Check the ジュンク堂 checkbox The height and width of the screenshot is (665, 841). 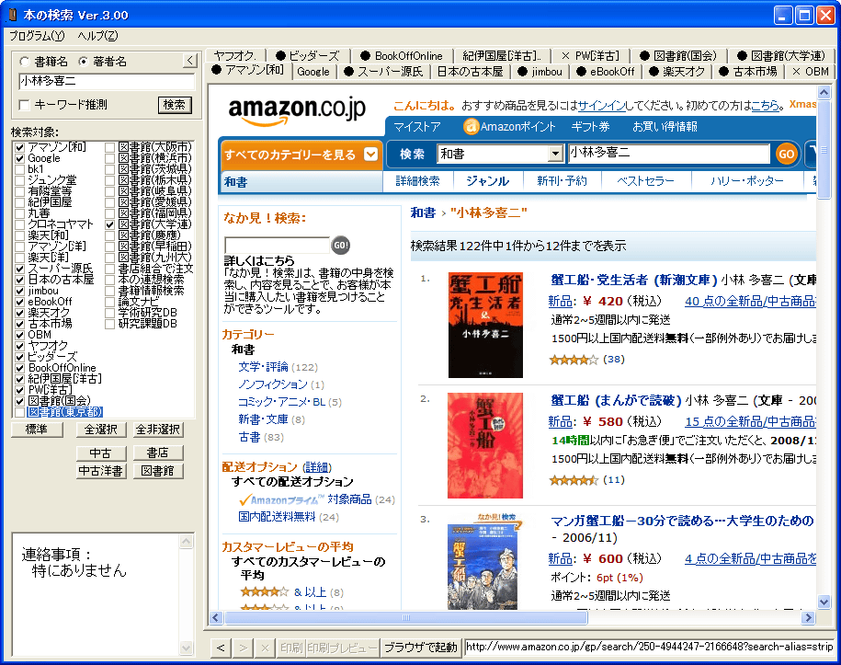[20, 180]
